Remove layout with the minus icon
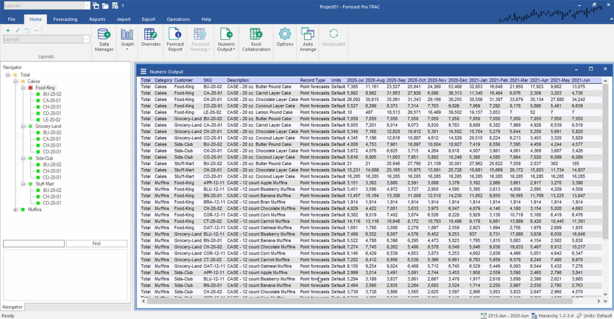Screen dimensions: 614x319 coord(37,30)
